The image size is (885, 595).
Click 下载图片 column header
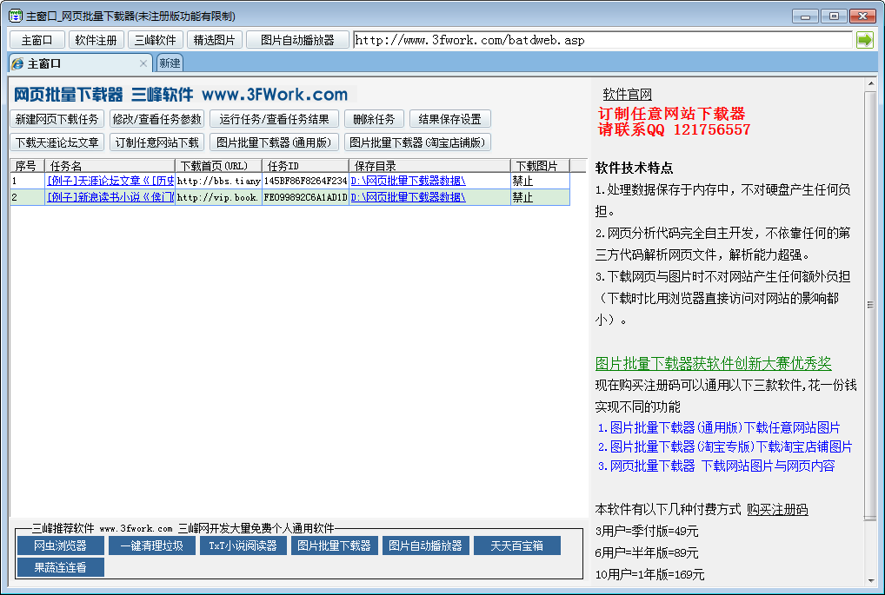tap(540, 166)
